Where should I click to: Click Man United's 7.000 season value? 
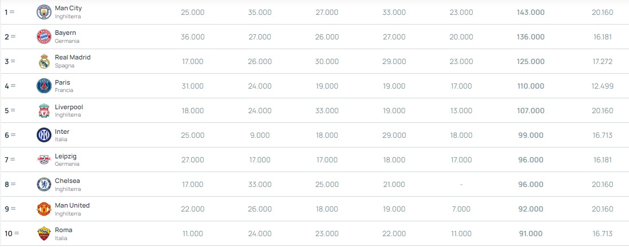click(461, 209)
